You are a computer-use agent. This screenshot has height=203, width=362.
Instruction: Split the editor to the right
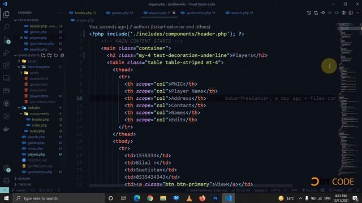click(x=351, y=13)
